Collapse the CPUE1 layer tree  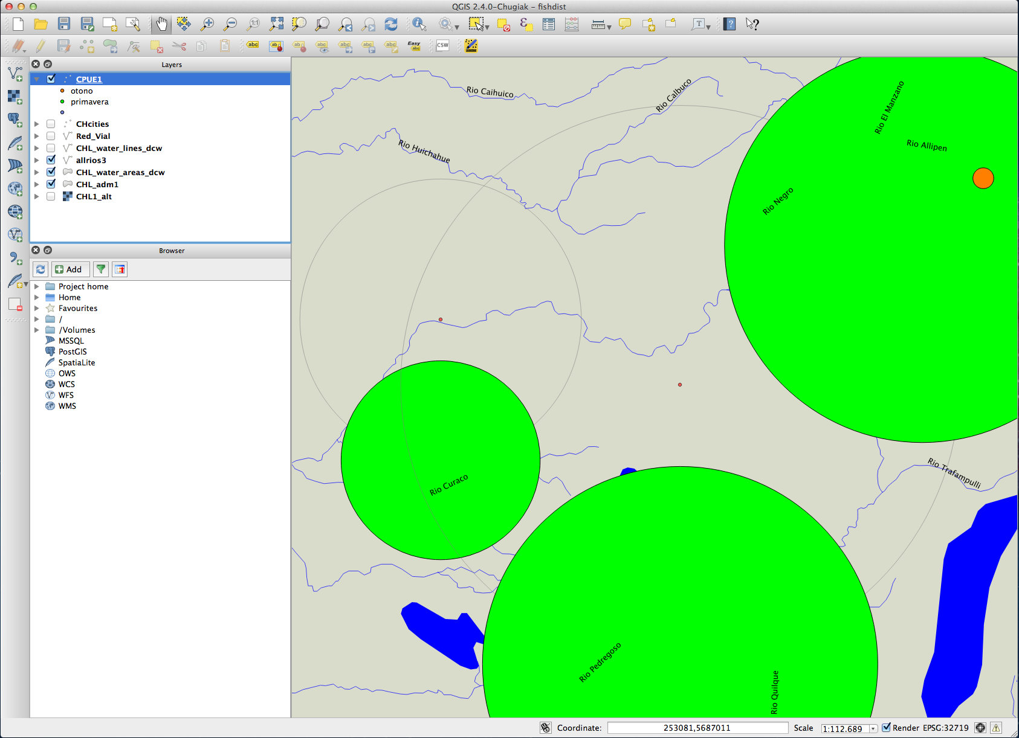(x=37, y=79)
